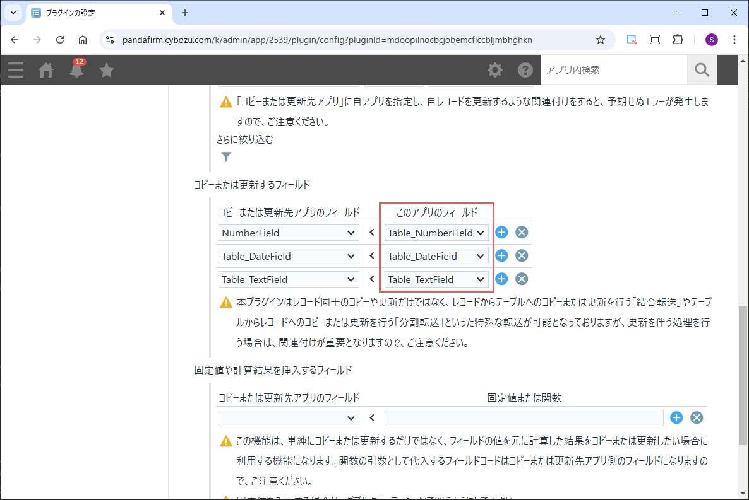Click the fixed value or function input
749x500 pixels.
(x=524, y=418)
